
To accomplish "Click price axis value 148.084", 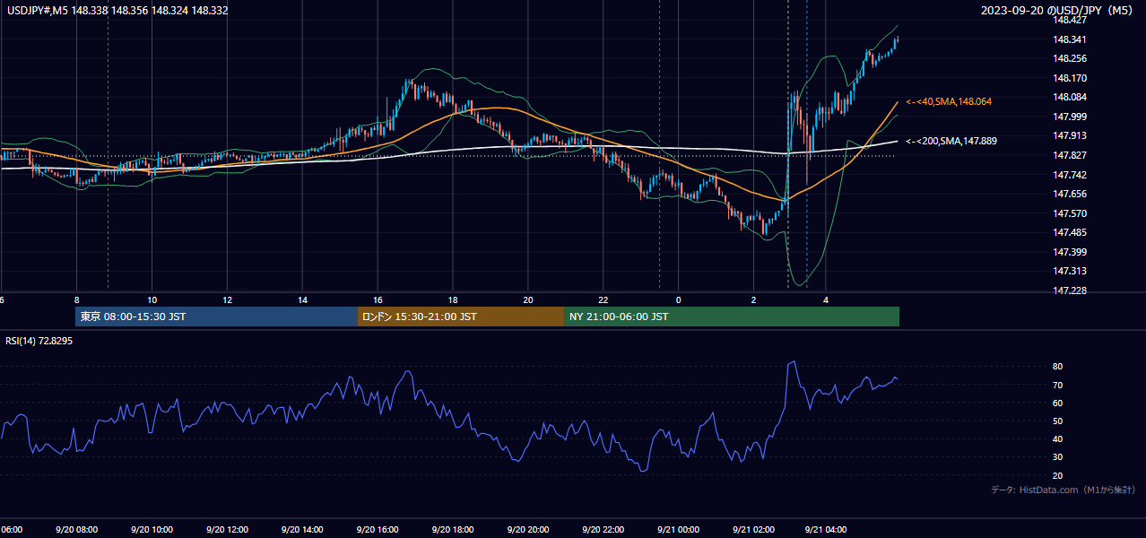I will tap(1071, 97).
